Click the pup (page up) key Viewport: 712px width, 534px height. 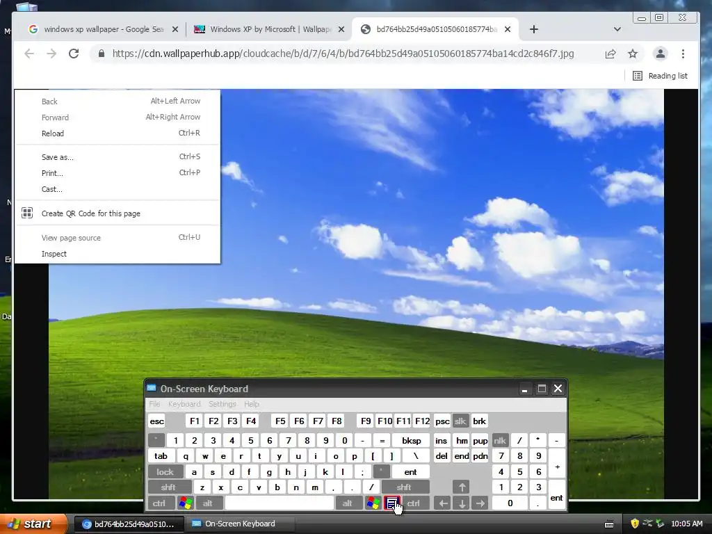(x=480, y=440)
